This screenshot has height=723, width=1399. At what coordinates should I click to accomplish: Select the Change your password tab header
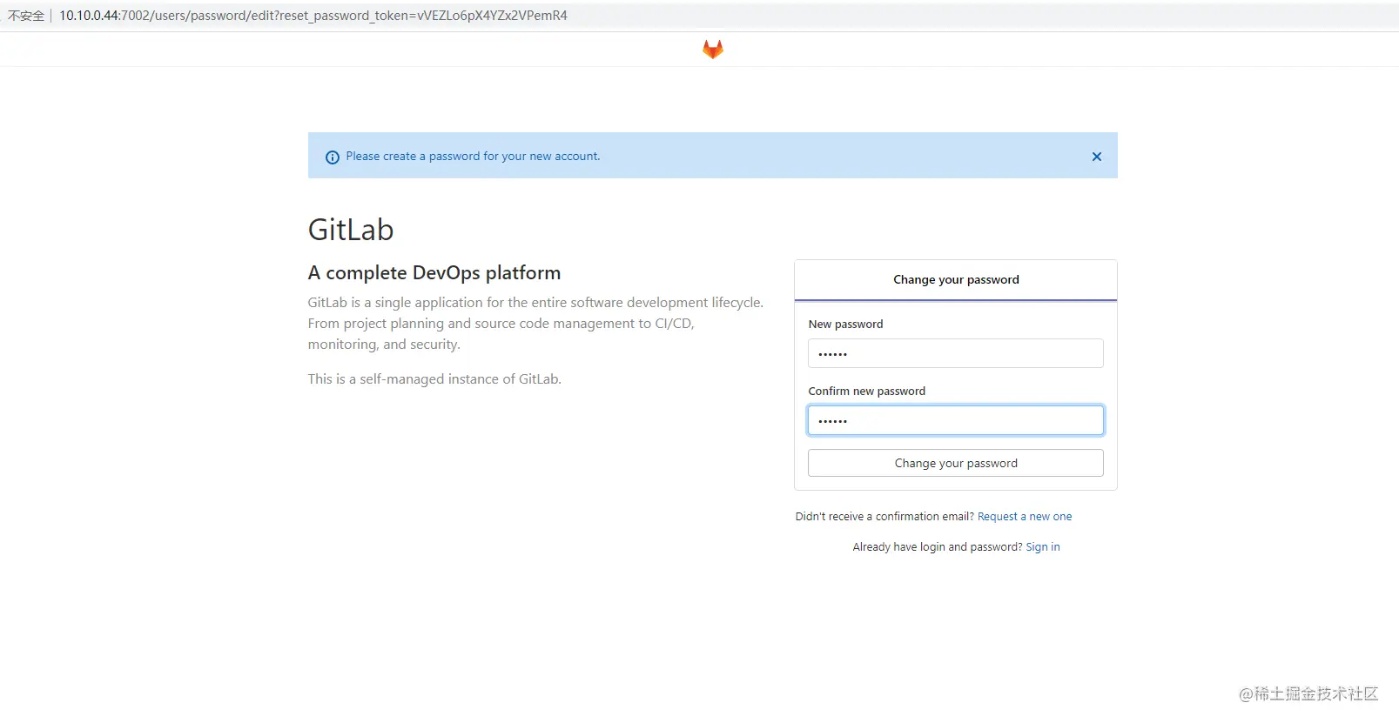click(x=956, y=280)
